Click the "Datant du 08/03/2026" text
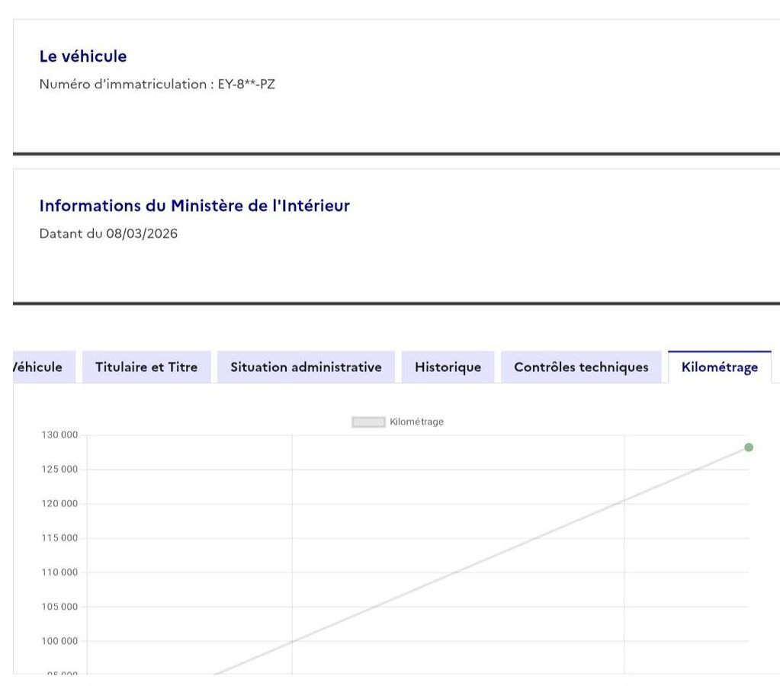Screen dimensions: 780x686 (108, 233)
